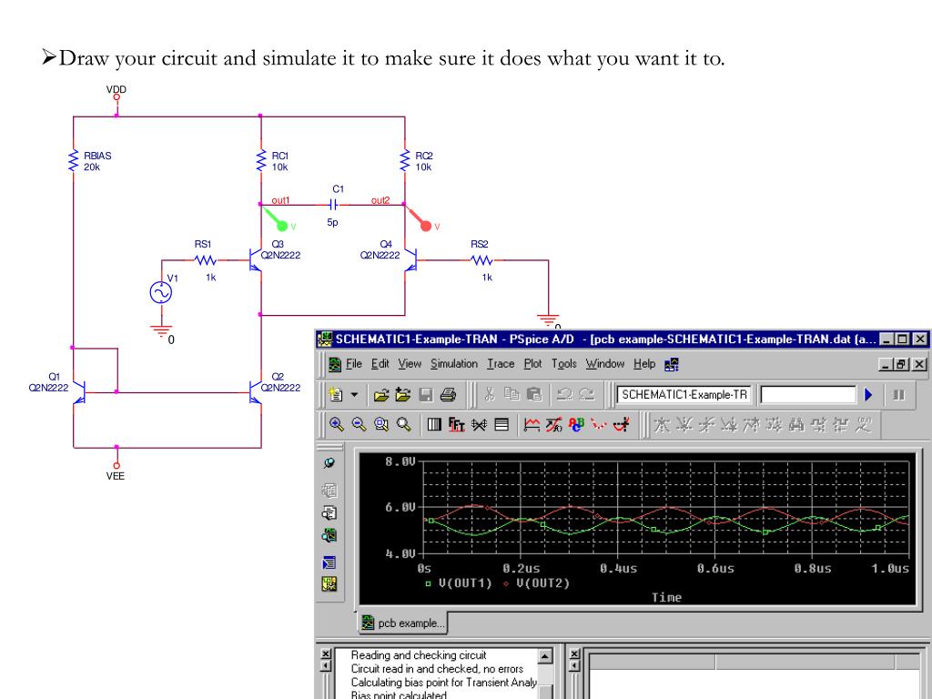
Task: Toggle the Cursor display icon
Action: point(622,424)
